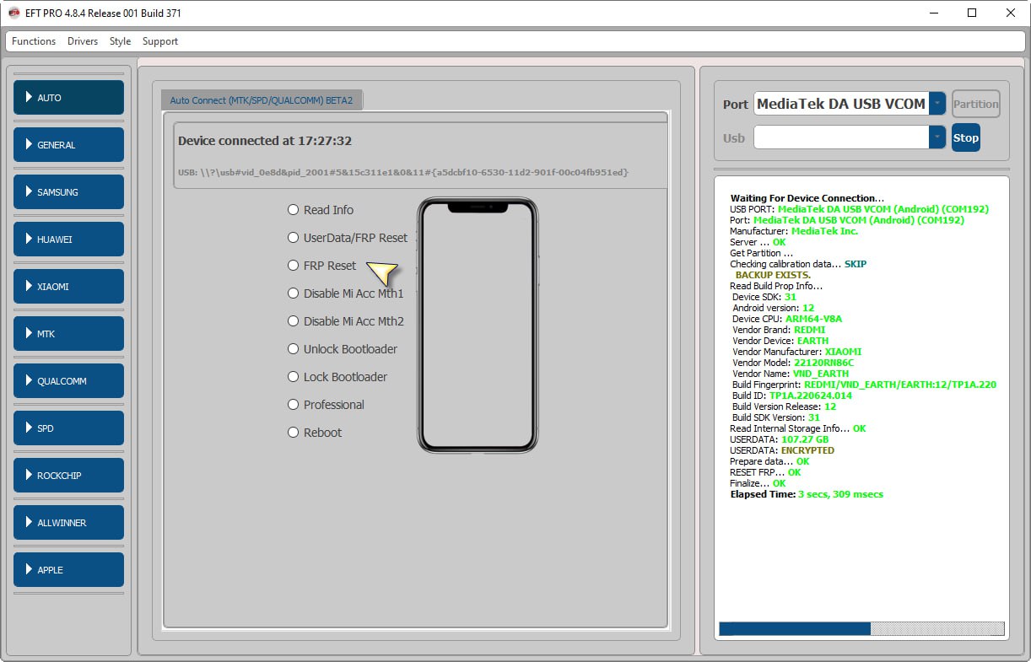Expand the GENERAL sidebar section
This screenshot has width=1031, height=662.
coord(68,145)
